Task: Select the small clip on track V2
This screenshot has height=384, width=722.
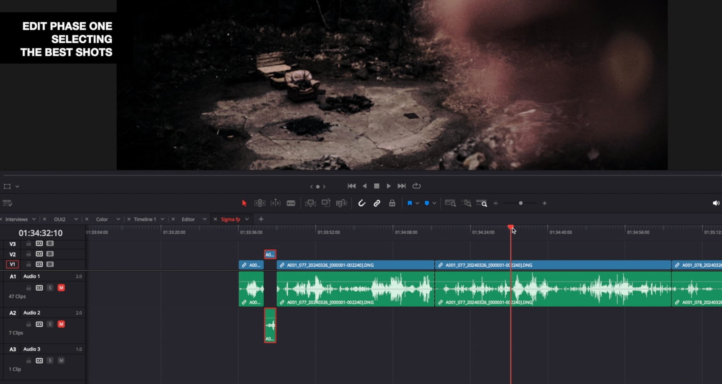Action: pos(270,254)
